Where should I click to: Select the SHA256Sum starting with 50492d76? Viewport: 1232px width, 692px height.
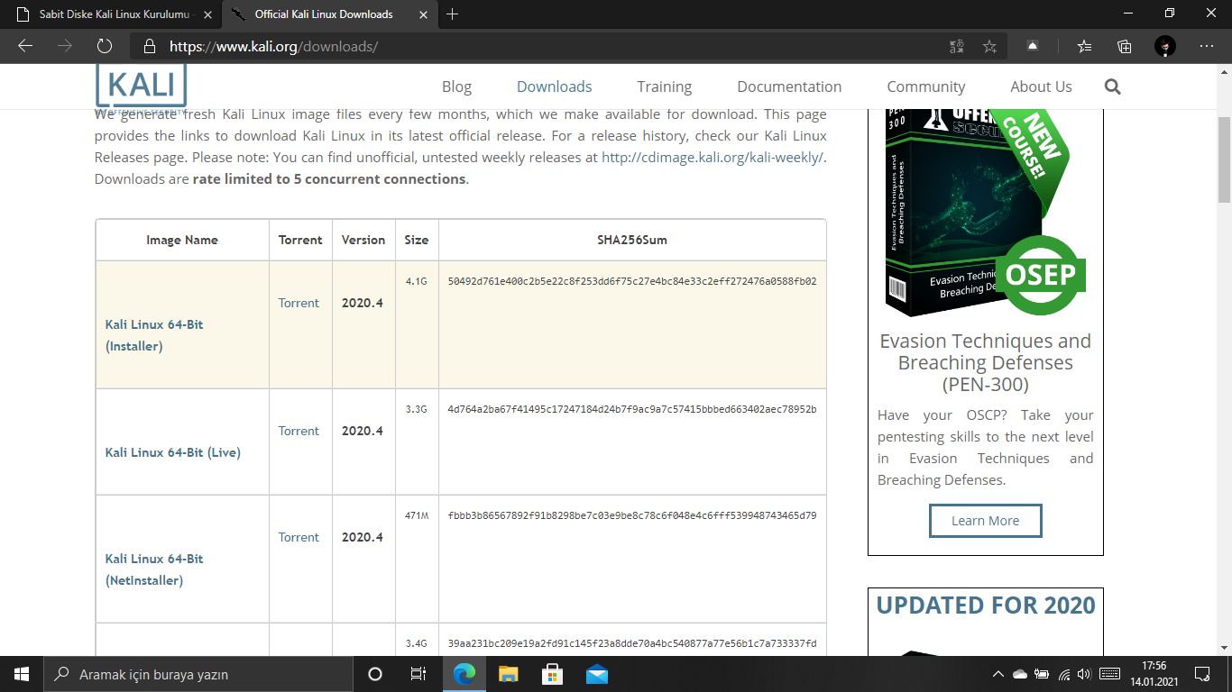632,281
